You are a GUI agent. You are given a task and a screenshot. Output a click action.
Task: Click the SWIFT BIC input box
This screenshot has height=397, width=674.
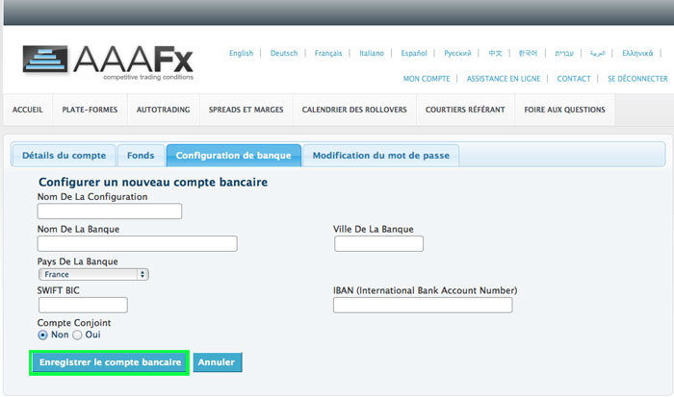pyautogui.click(x=83, y=305)
